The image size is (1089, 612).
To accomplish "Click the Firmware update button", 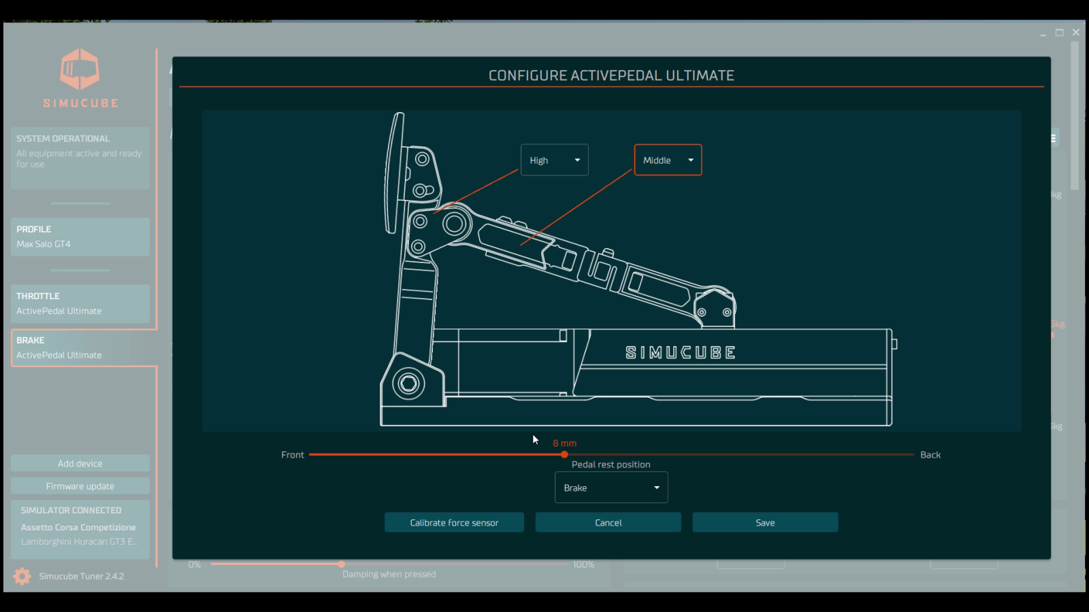I will (x=80, y=486).
